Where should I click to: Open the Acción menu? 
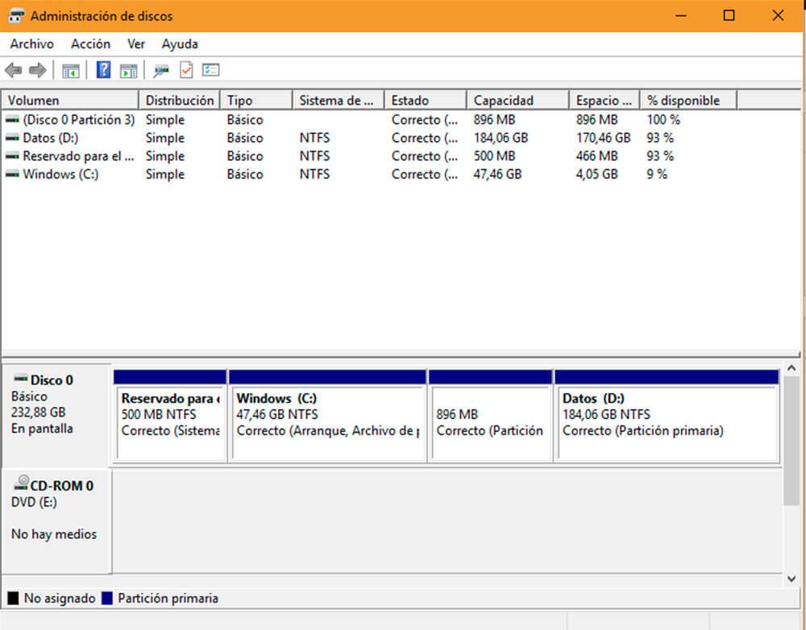pos(90,44)
